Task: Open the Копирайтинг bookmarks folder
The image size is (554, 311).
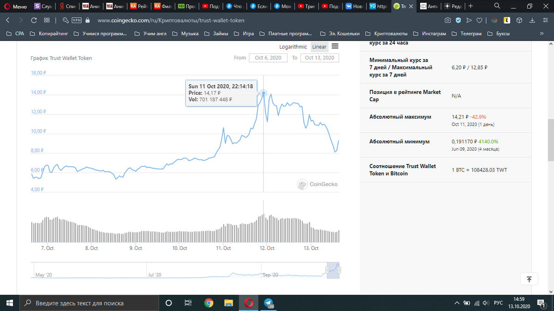Action: click(48, 34)
